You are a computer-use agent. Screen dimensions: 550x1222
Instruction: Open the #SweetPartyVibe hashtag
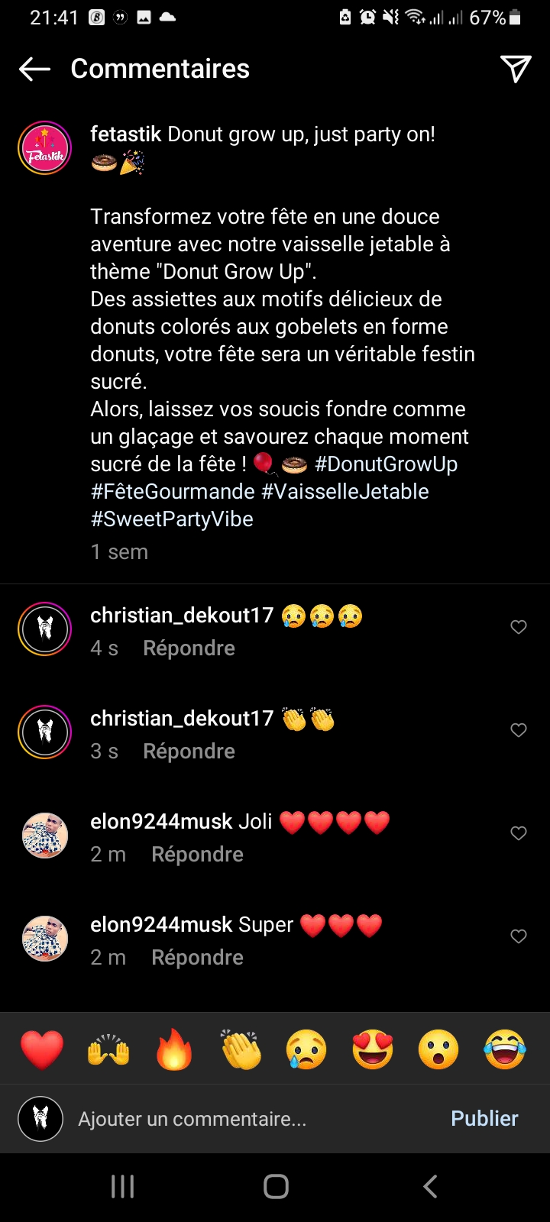[x=172, y=519]
